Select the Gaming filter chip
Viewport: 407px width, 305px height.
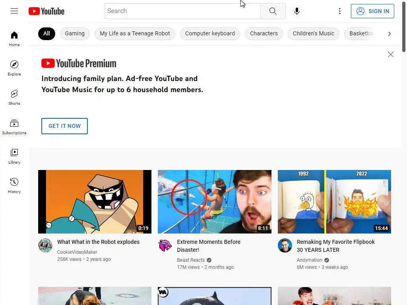point(75,33)
